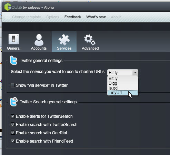Choose Digg from the shortener list
170x155 pixels.
123,83
